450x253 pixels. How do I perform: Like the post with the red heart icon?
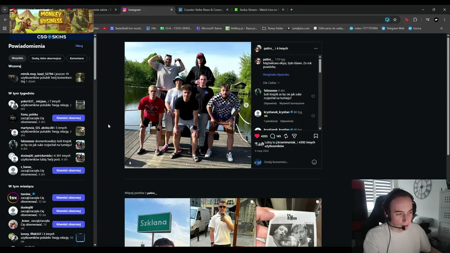257,136
